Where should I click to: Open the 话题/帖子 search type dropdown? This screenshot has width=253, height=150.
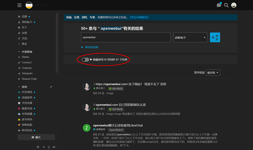[190, 37]
